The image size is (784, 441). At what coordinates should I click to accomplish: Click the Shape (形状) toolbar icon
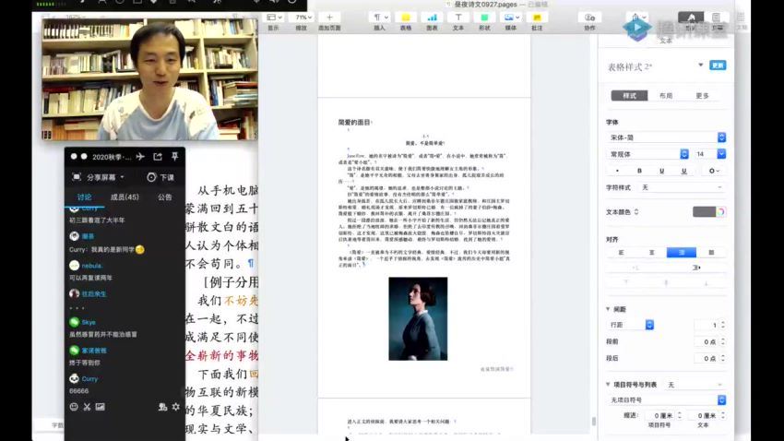(x=484, y=18)
